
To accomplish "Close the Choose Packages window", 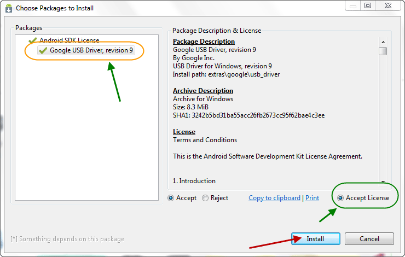I will [388, 5].
